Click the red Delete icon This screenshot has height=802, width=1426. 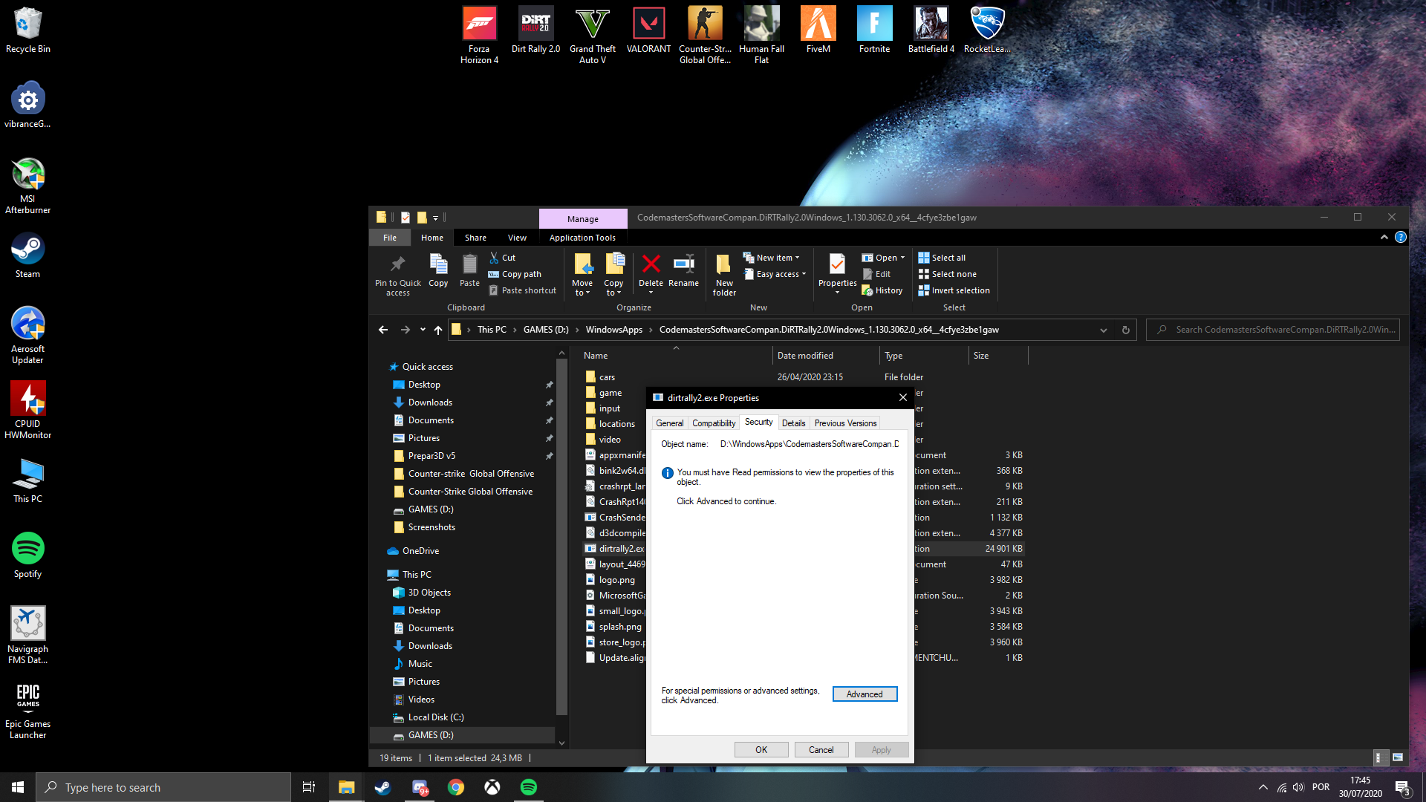[x=651, y=264]
